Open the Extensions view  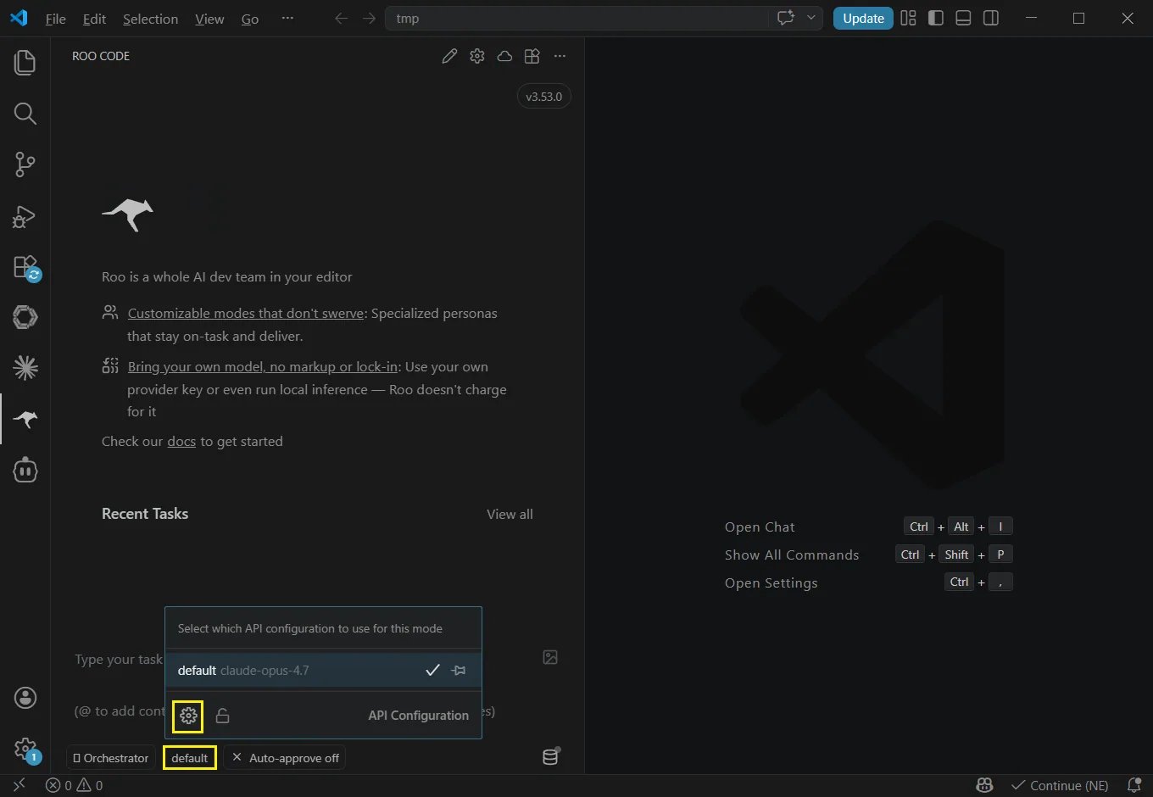pos(25,266)
